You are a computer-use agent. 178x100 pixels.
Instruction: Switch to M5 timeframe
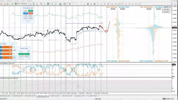116,4
